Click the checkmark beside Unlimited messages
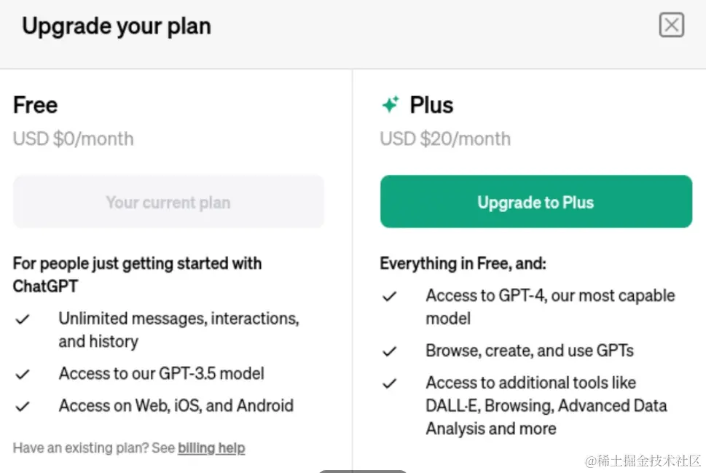 (23, 319)
